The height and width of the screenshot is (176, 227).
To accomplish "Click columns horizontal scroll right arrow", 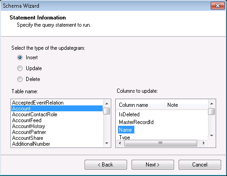I will tap(204, 143).
